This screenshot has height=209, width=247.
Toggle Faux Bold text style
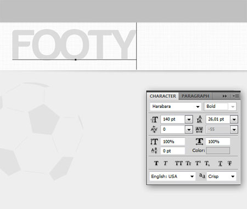tap(156, 163)
